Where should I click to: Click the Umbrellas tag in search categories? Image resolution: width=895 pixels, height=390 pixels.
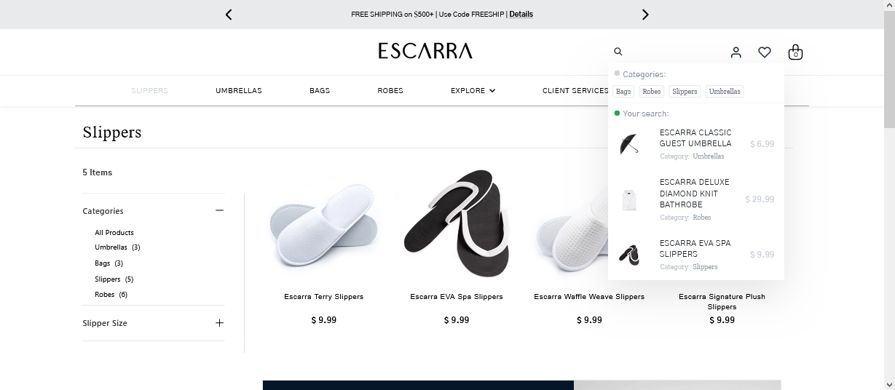[725, 92]
